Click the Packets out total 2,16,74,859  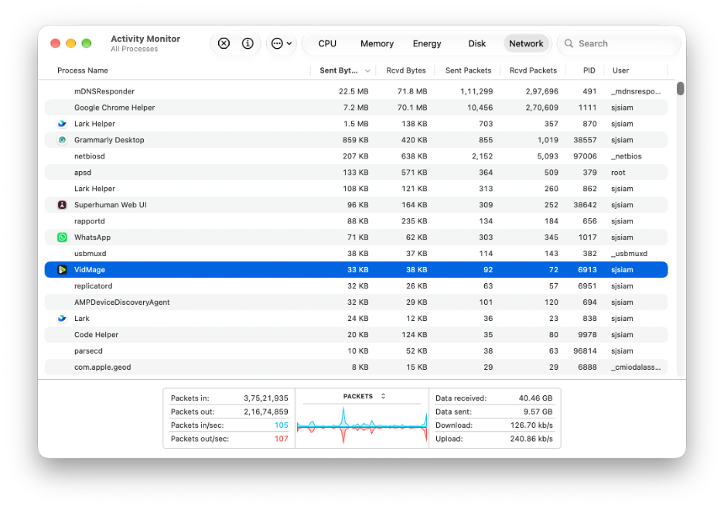click(266, 412)
